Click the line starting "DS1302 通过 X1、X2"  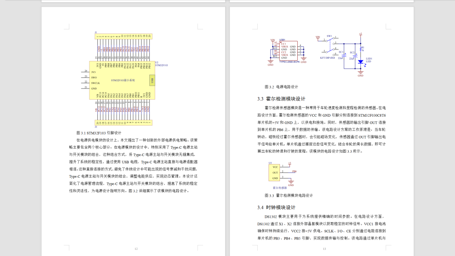pos(322,223)
